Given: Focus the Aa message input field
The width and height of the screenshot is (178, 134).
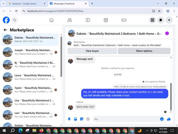Looking at the screenshot, I should coord(126,119).
